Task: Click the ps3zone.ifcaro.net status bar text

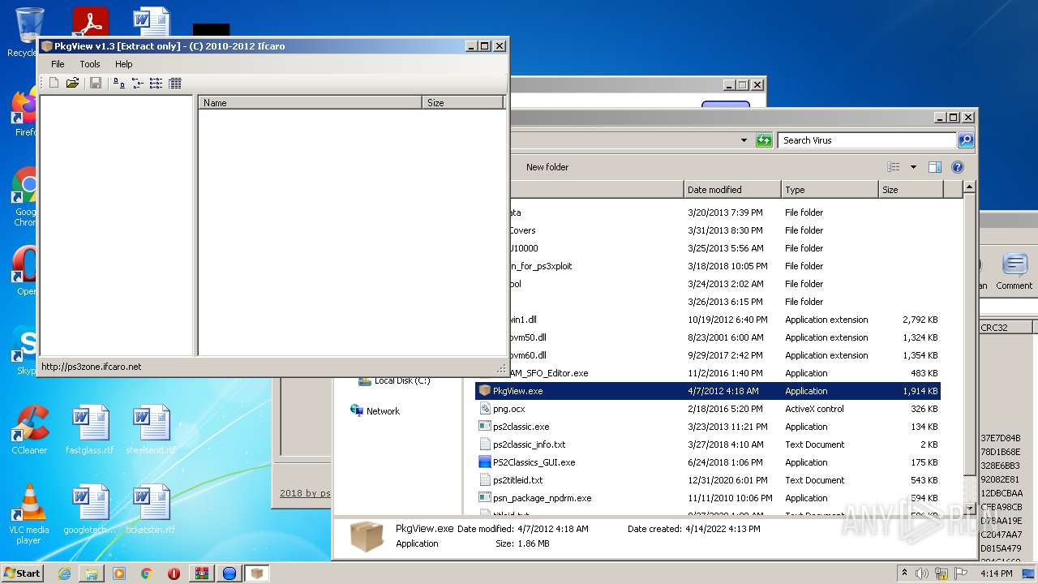Action: click(x=91, y=367)
